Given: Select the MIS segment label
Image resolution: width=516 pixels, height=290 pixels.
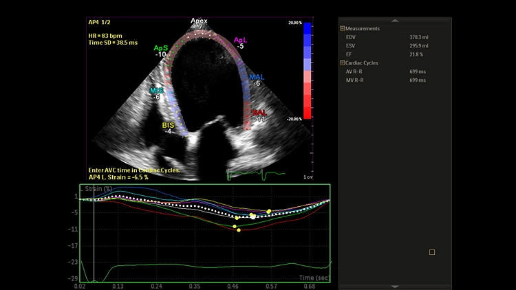Looking at the screenshot, I should point(155,91).
